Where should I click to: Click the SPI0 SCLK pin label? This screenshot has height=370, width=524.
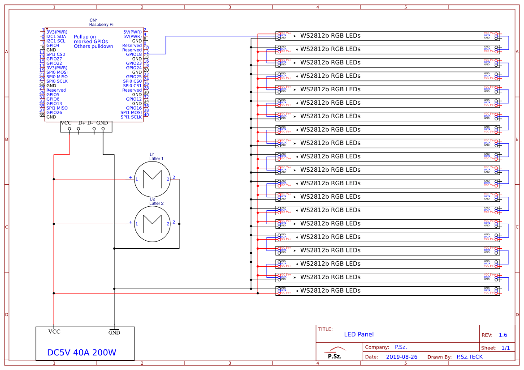pyautogui.click(x=57, y=81)
